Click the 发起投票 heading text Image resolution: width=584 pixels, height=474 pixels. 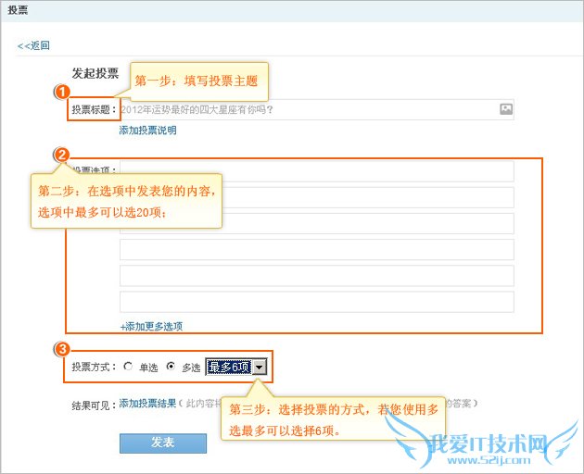pyautogui.click(x=95, y=73)
